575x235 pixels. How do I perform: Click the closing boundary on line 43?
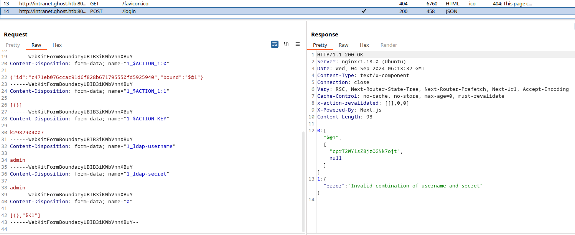(74, 222)
